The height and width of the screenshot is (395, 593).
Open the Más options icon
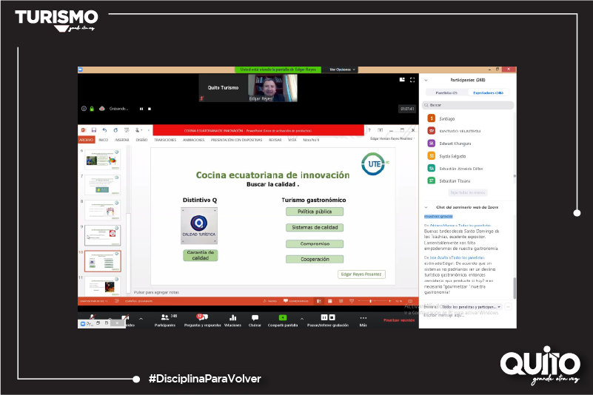click(363, 317)
